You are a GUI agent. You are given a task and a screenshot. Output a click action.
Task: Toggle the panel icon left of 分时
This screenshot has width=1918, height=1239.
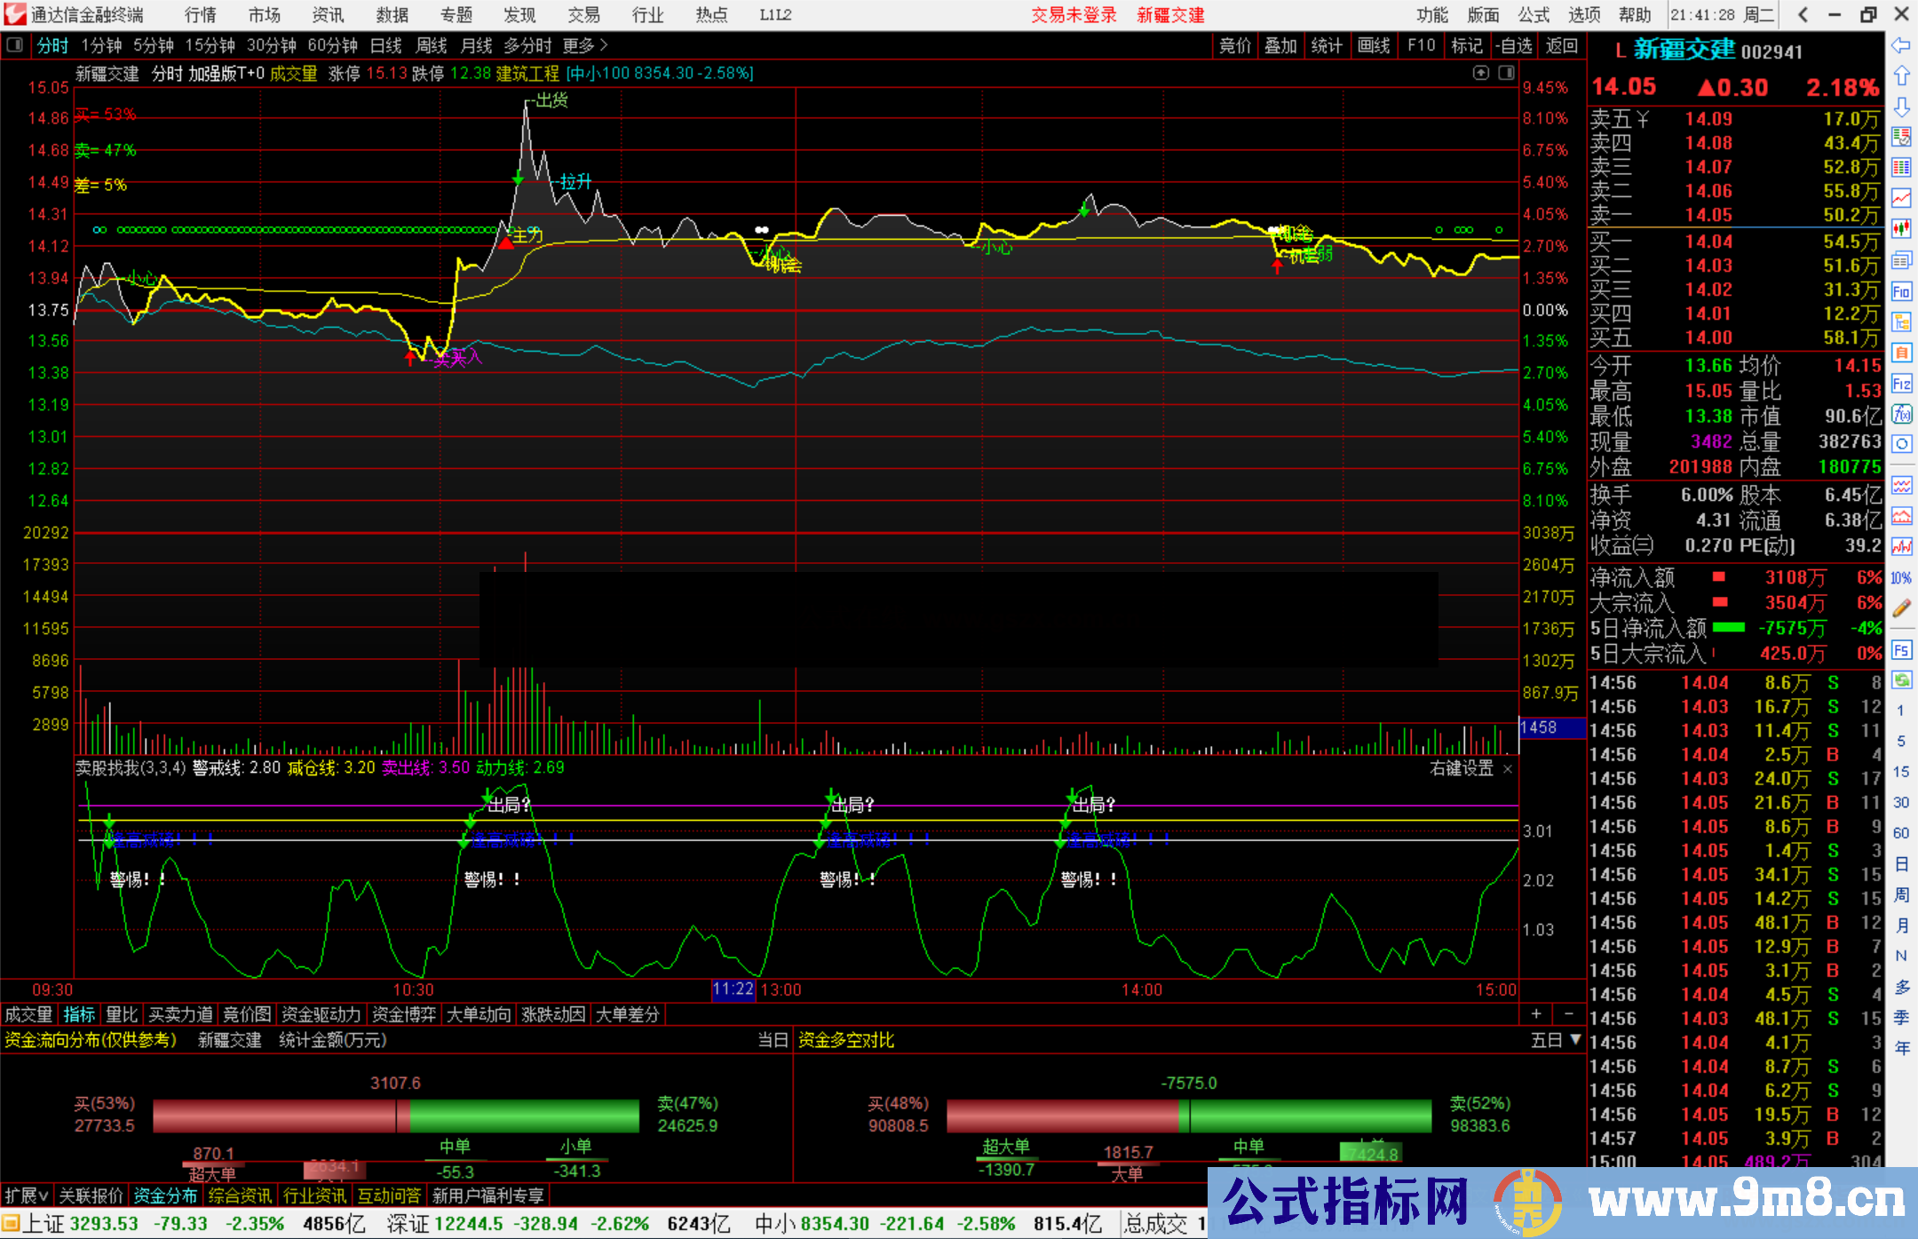[15, 44]
